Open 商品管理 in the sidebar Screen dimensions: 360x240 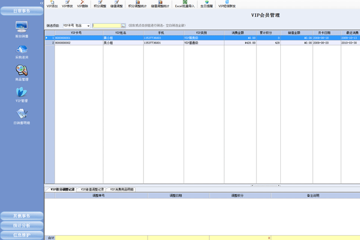point(22,72)
